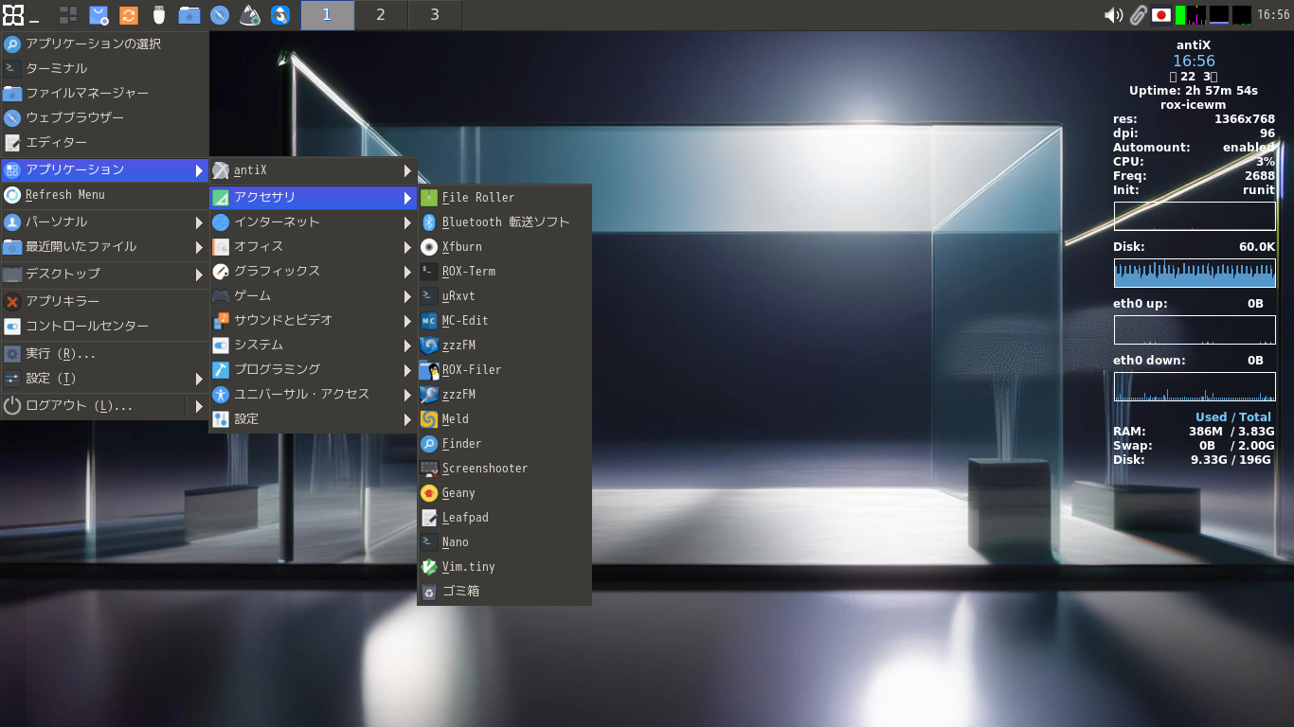1294x727 pixels.
Task: Expand the パーソナル submenu
Action: [57, 222]
